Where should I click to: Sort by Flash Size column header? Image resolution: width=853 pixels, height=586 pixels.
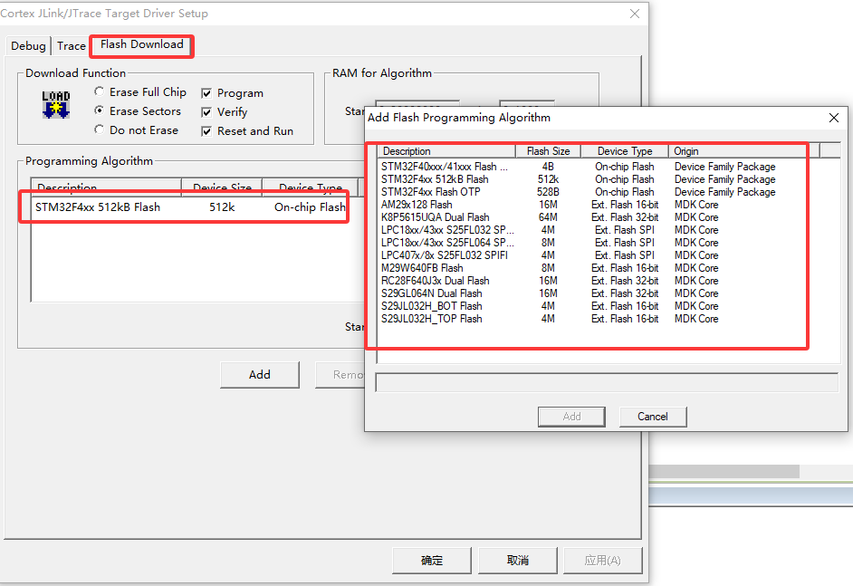[549, 150]
